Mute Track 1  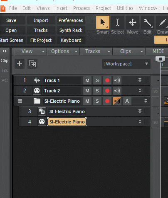[x=87, y=80]
